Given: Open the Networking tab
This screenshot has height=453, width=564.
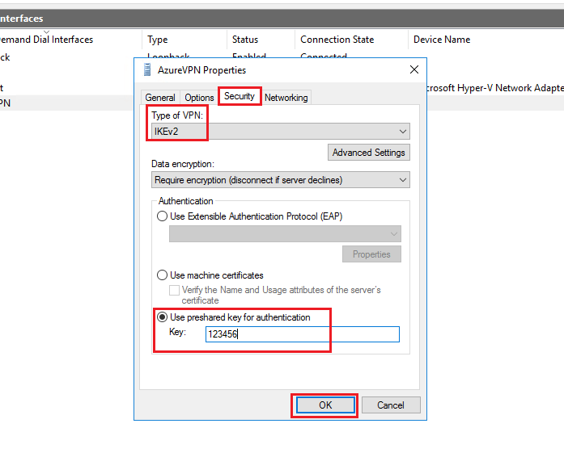Looking at the screenshot, I should (x=286, y=97).
